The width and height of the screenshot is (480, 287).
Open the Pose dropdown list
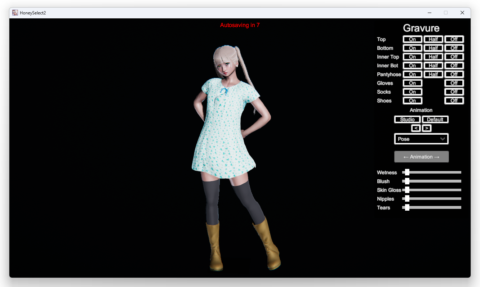[x=421, y=139]
